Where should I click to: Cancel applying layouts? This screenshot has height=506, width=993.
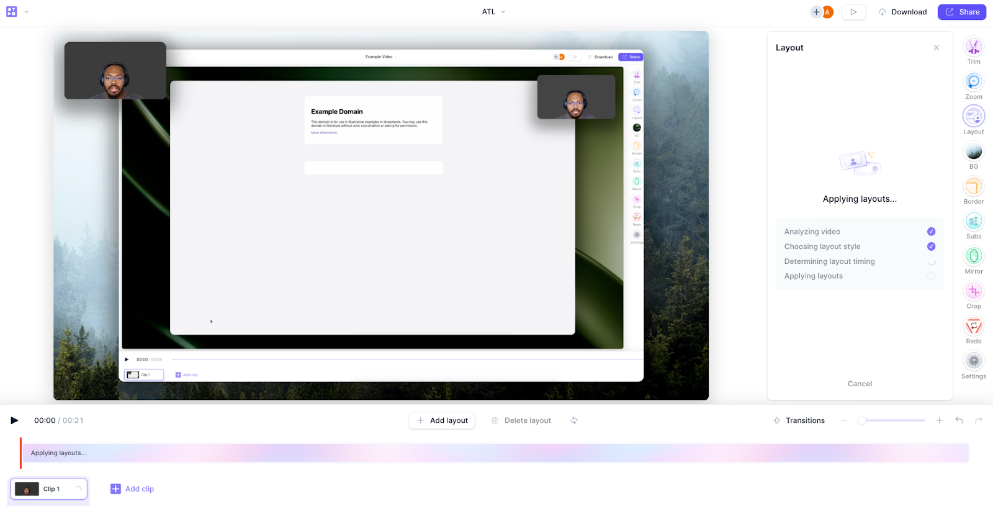pyautogui.click(x=860, y=384)
